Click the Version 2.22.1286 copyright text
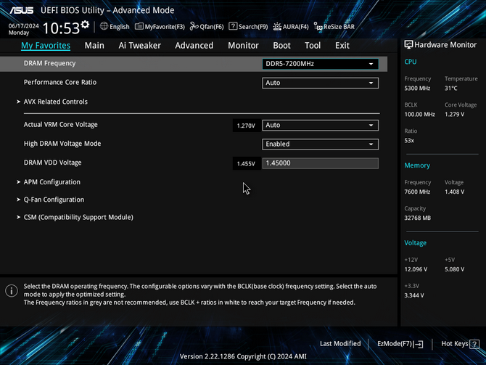This screenshot has width=486, height=365. point(243,356)
